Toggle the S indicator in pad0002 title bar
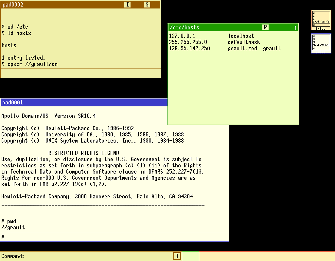This screenshot has height=261, width=335. point(147,5)
